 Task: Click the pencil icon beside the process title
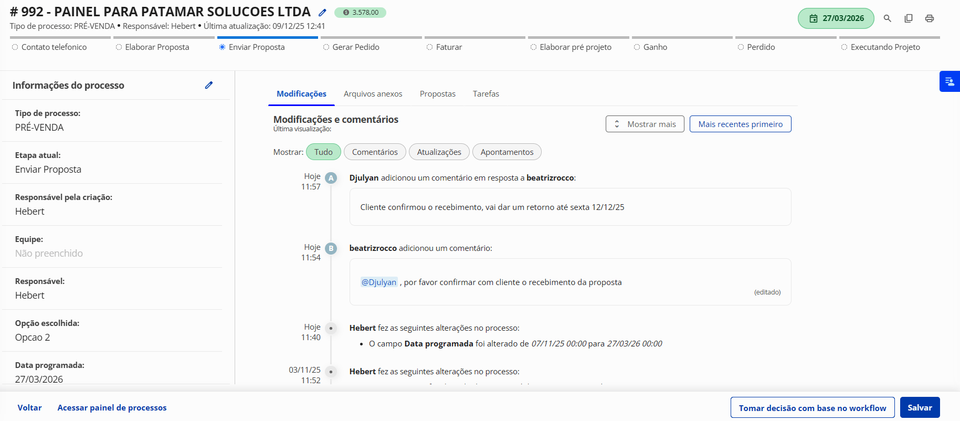[322, 13]
